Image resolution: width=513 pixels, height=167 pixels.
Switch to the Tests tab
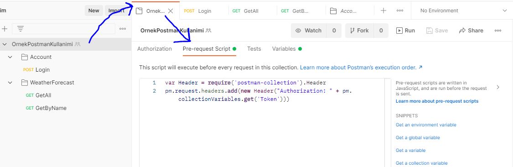(254, 49)
